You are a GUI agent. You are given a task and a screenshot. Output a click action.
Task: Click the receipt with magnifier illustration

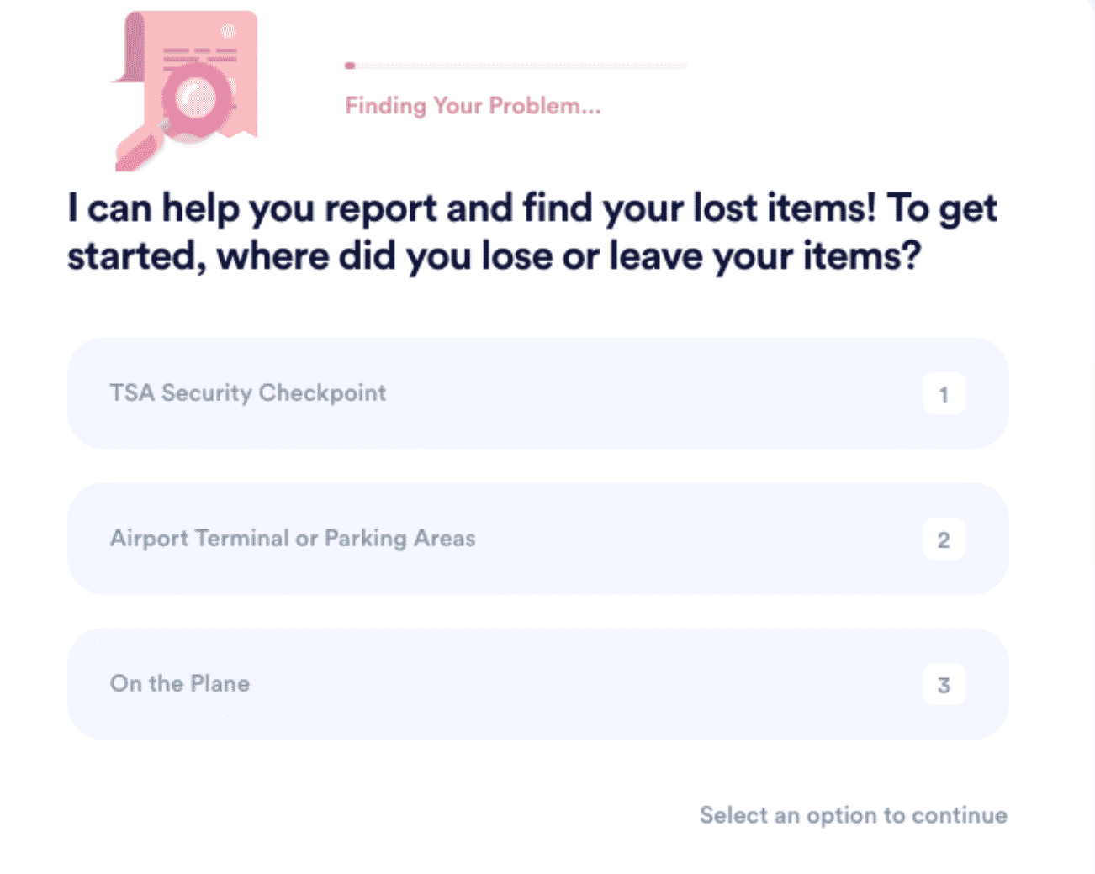click(185, 90)
